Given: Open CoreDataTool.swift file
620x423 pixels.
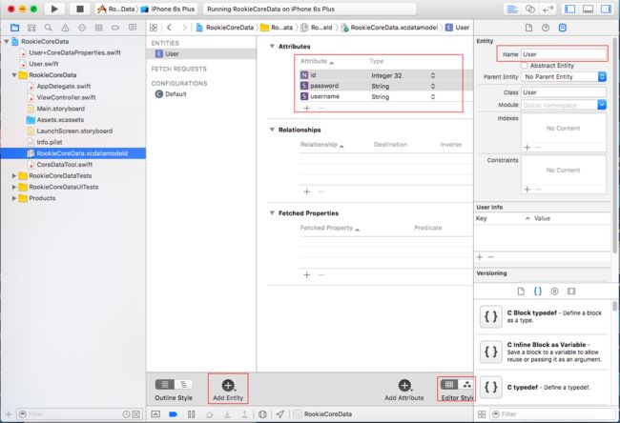Looking at the screenshot, I should 65,164.
